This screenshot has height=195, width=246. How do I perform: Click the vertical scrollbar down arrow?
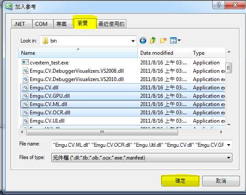(x=229, y=125)
